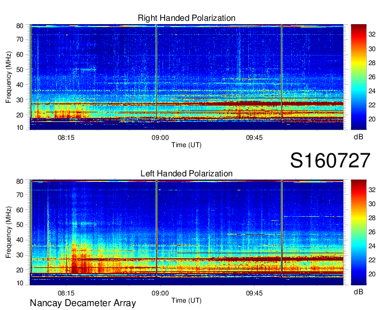Click the 80 MHz tick on top plot
The width and height of the screenshot is (382, 310).
[x=20, y=26]
